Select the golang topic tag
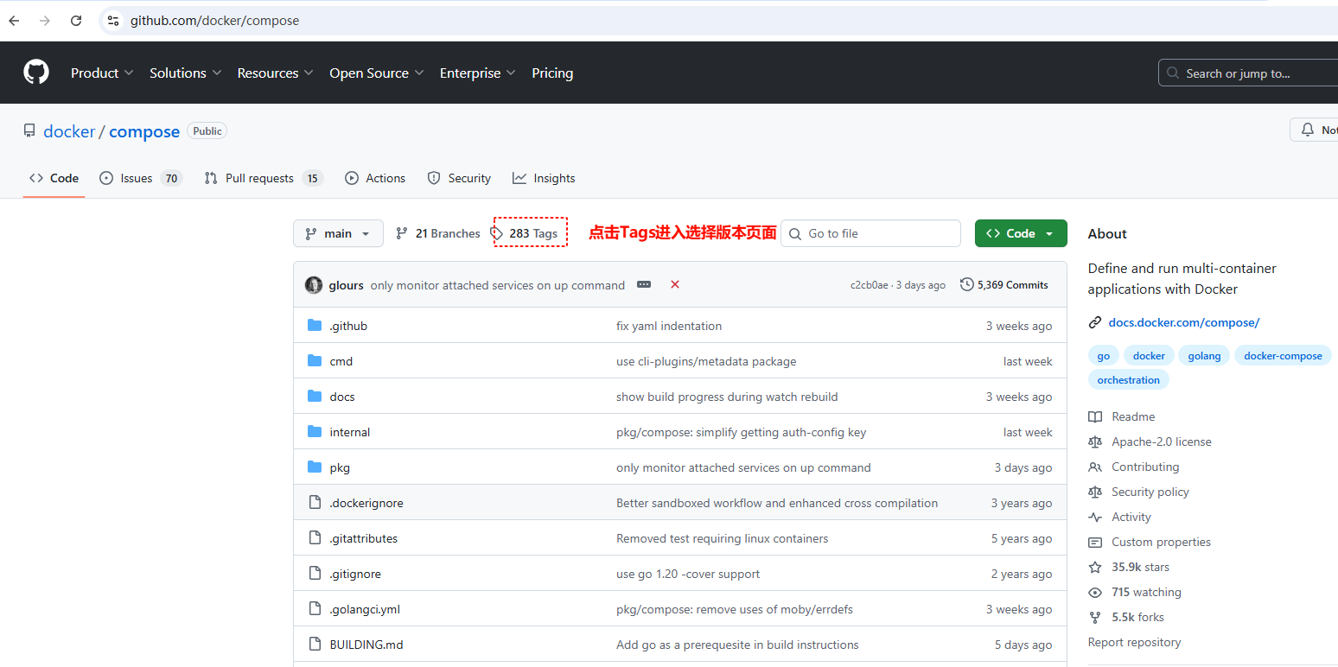 pyautogui.click(x=1204, y=356)
